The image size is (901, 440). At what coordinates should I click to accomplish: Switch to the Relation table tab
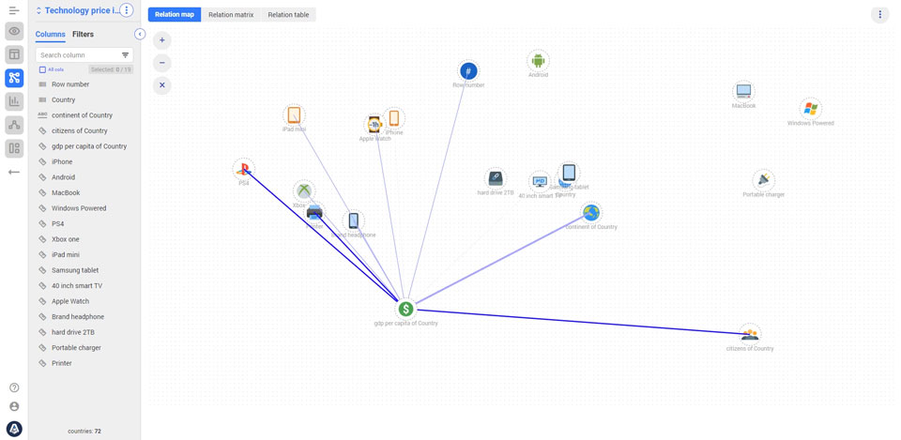pyautogui.click(x=288, y=15)
